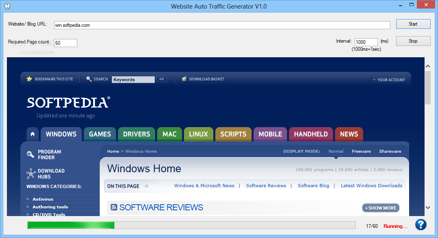Open the Software Blog link

(313, 186)
